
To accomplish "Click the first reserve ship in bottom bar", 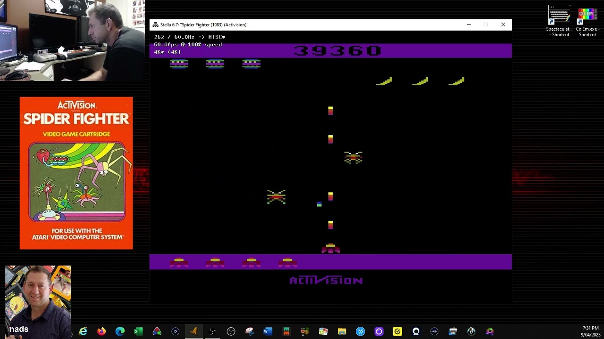I will [179, 262].
